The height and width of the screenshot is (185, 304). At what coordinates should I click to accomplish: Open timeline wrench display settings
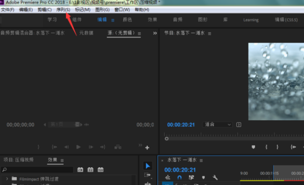(215, 177)
